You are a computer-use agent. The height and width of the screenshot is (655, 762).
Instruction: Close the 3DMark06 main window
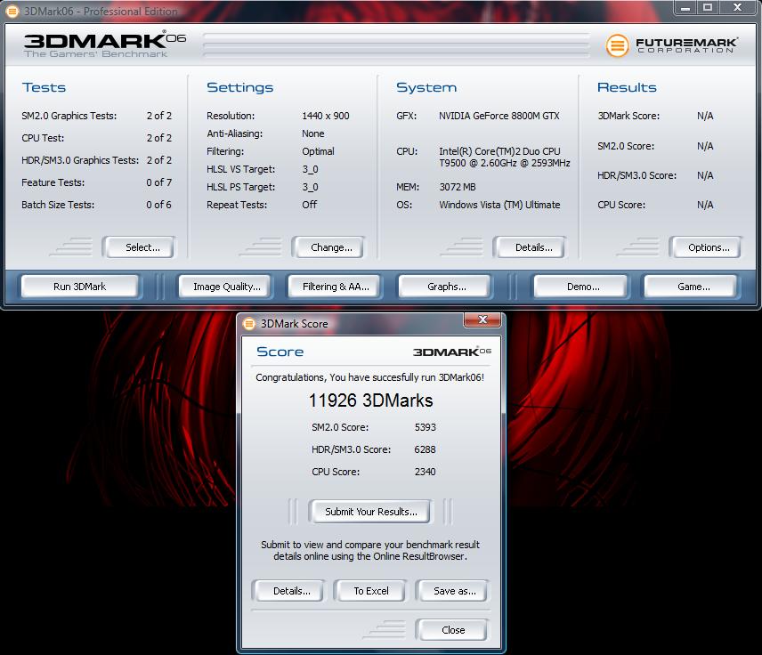(x=738, y=7)
